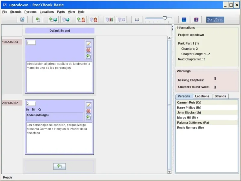This screenshot has width=241, height=181.
Task: Click the Ready status bar text
Action: click(8, 177)
